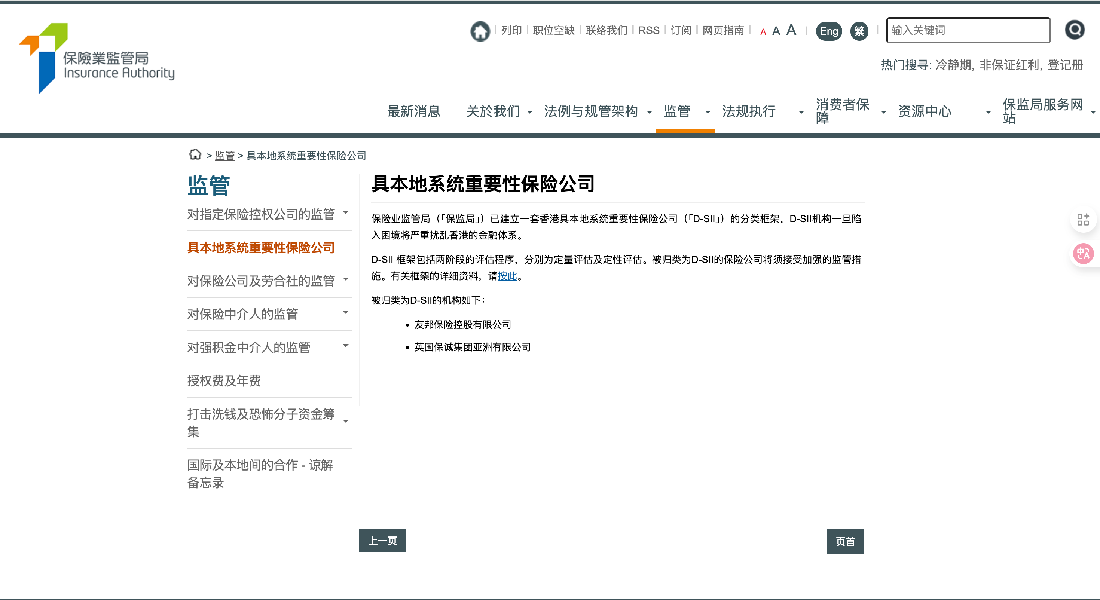This screenshot has width=1100, height=600.
Task: Click the pink translate floating icon
Action: click(1083, 254)
